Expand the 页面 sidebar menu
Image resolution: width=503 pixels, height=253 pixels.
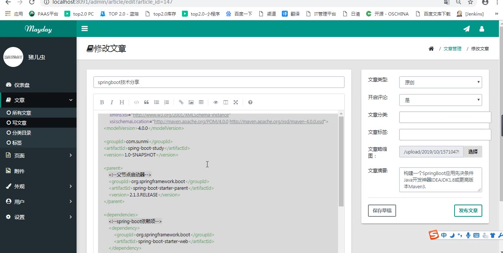point(38,155)
